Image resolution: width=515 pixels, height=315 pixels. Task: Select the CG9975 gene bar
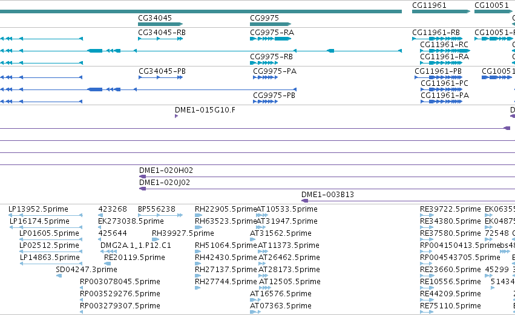[271, 24]
